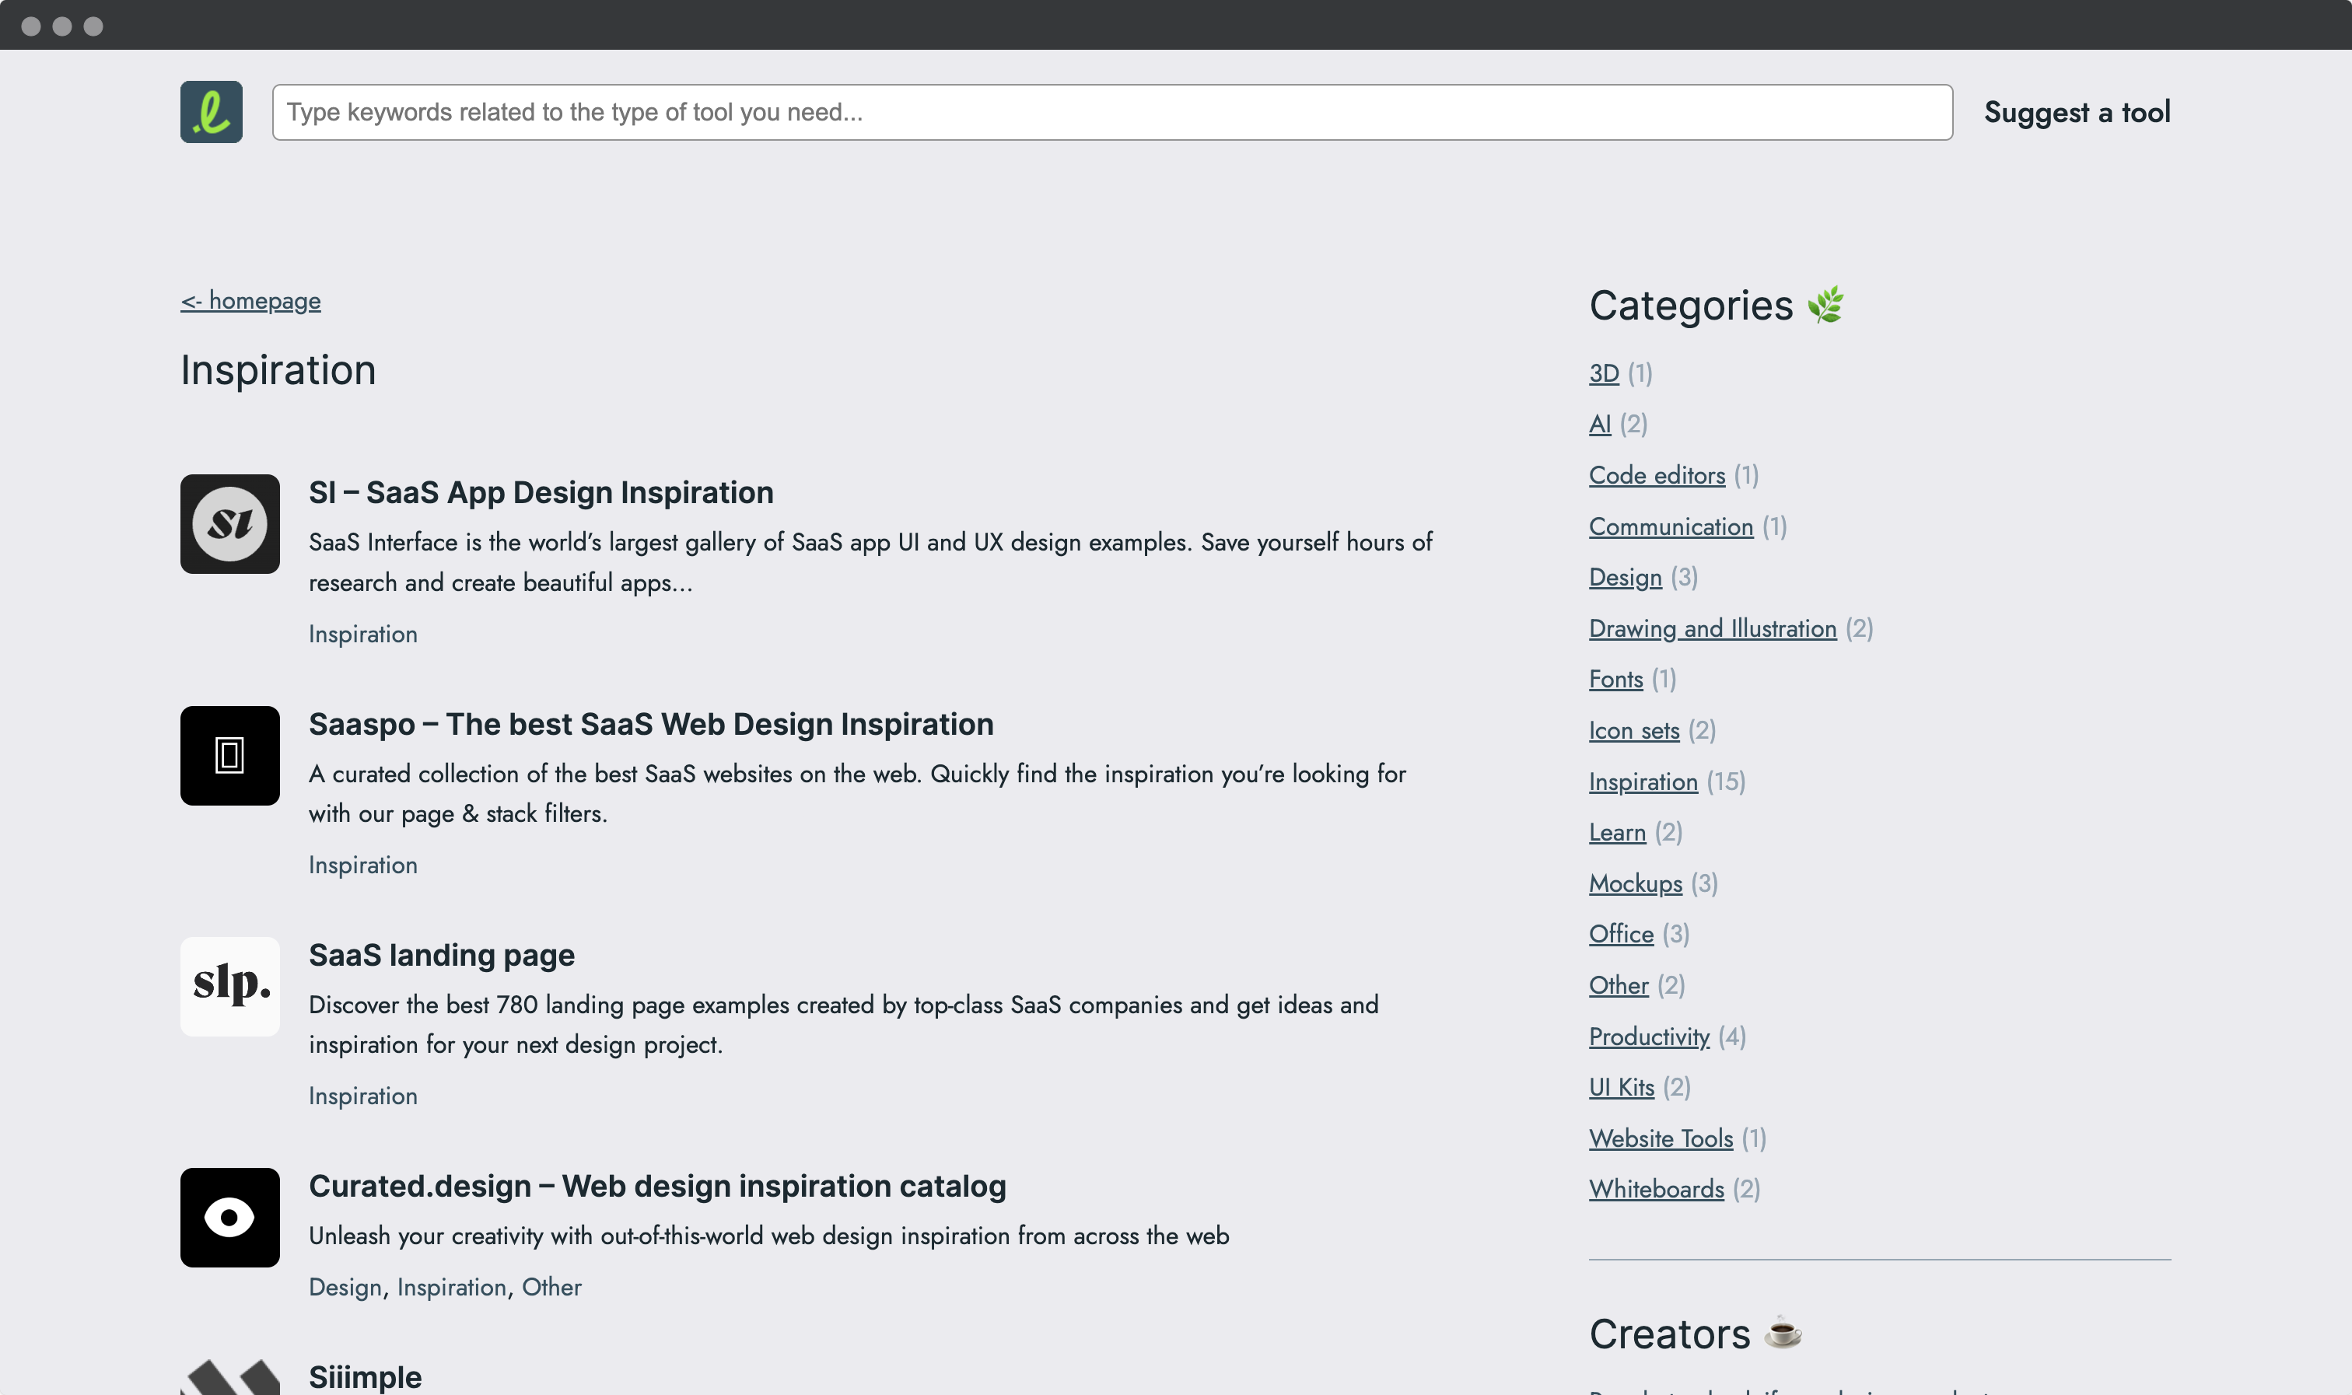Click the Unleash your creativity description
The height and width of the screenshot is (1395, 2352).
(769, 1236)
